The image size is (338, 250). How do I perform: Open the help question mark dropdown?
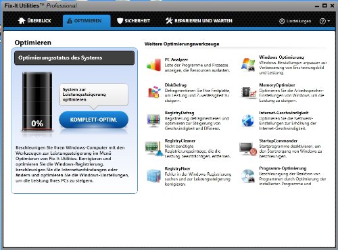coord(324,21)
